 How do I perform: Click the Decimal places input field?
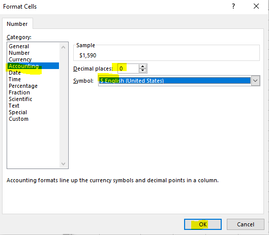click(x=128, y=69)
